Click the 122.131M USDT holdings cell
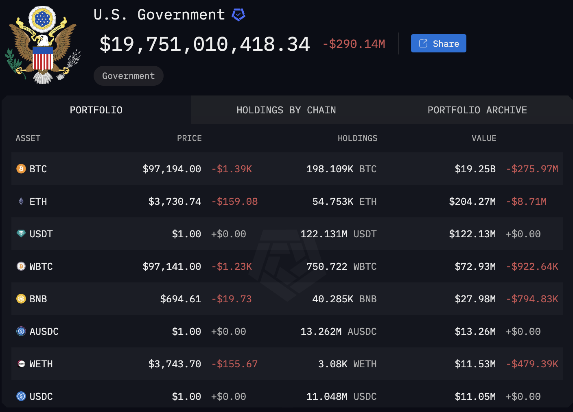Image resolution: width=573 pixels, height=412 pixels. (x=339, y=234)
